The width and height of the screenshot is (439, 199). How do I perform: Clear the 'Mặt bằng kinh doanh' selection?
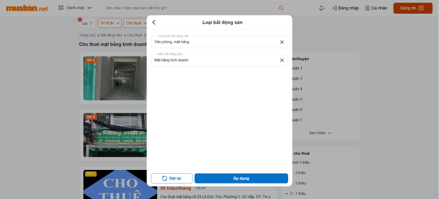coord(282,60)
